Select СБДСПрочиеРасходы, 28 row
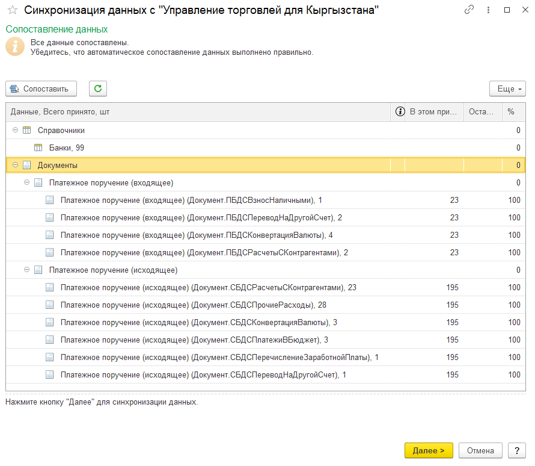Viewport: 535px width, 466px height. point(266,305)
